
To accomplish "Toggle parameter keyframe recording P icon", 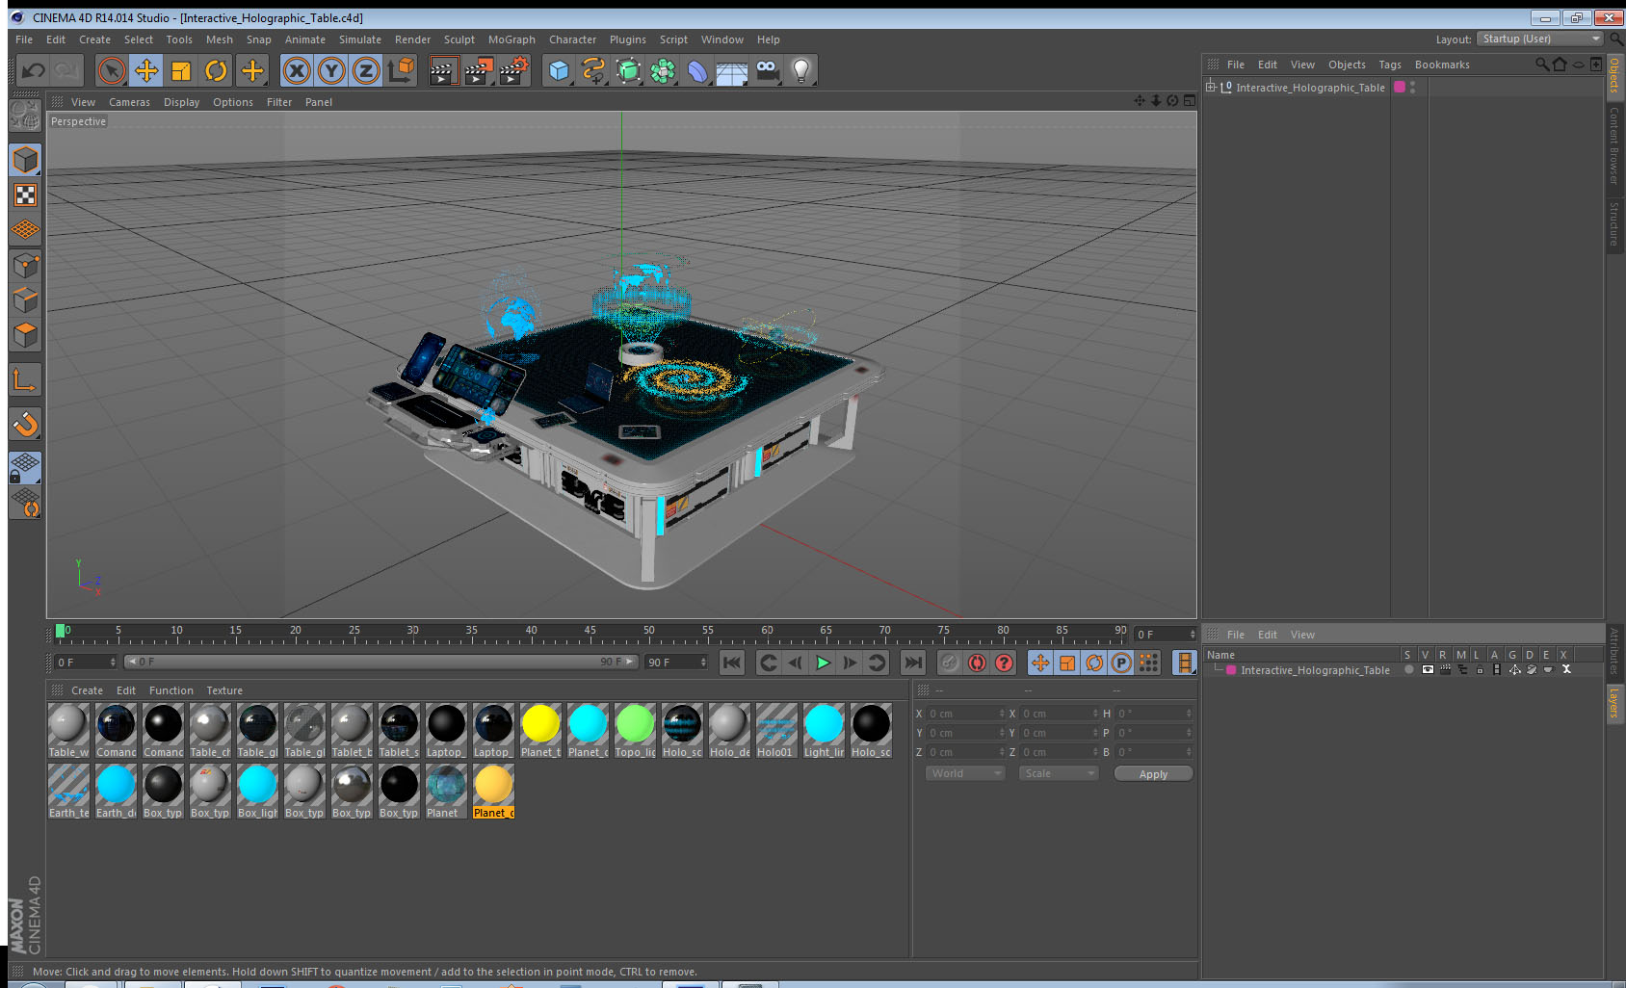I will pos(1121,663).
